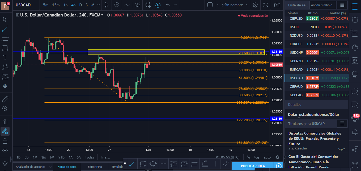
Task: Click the play button next to Publicar Idea
Action: tap(278, 166)
